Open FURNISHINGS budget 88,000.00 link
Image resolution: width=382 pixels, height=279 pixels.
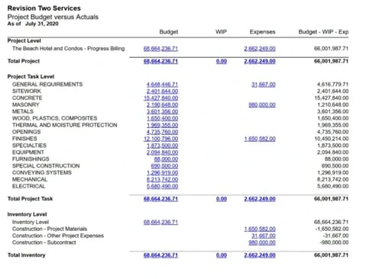[x=166, y=159]
